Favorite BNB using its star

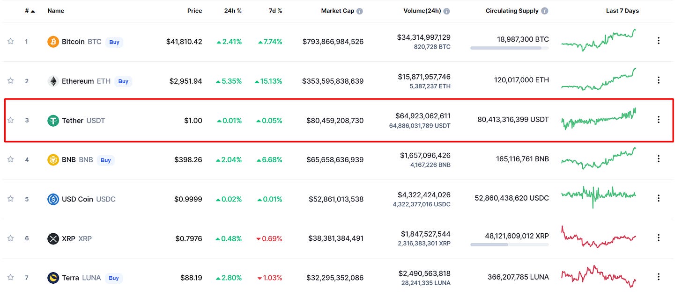click(10, 159)
